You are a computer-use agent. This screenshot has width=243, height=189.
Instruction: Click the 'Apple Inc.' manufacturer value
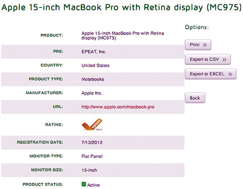pyautogui.click(x=92, y=93)
